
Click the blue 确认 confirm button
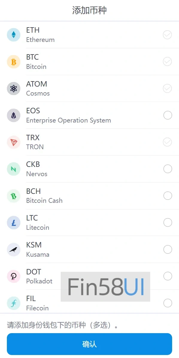pos(89,344)
